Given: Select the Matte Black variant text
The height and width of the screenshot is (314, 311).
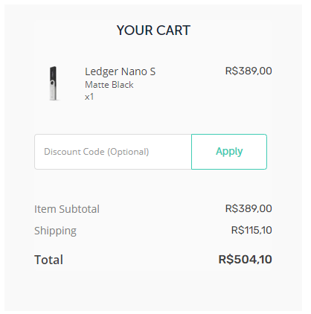Looking at the screenshot, I should pyautogui.click(x=109, y=85).
